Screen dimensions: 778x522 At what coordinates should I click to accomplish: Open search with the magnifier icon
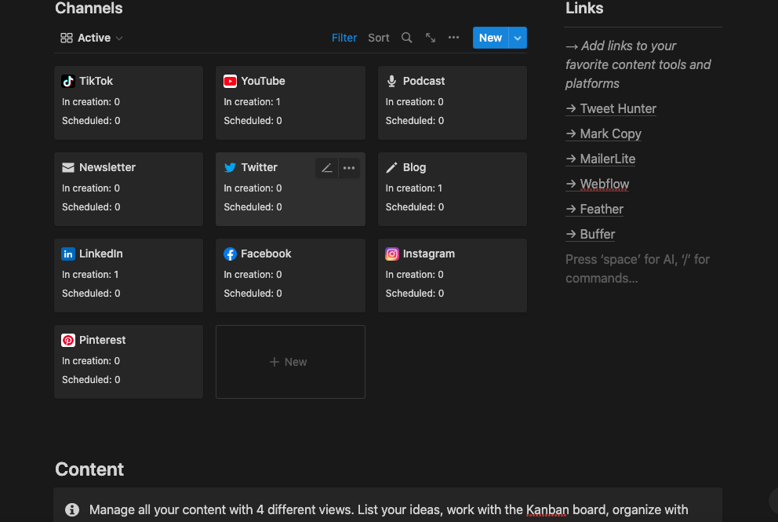406,37
